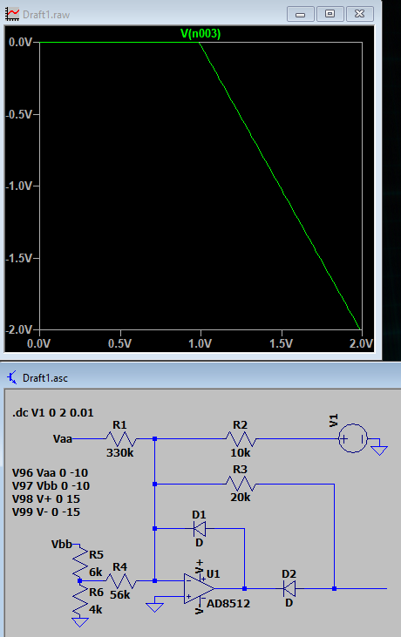Select the V1 voltage source symbol

[353, 438]
